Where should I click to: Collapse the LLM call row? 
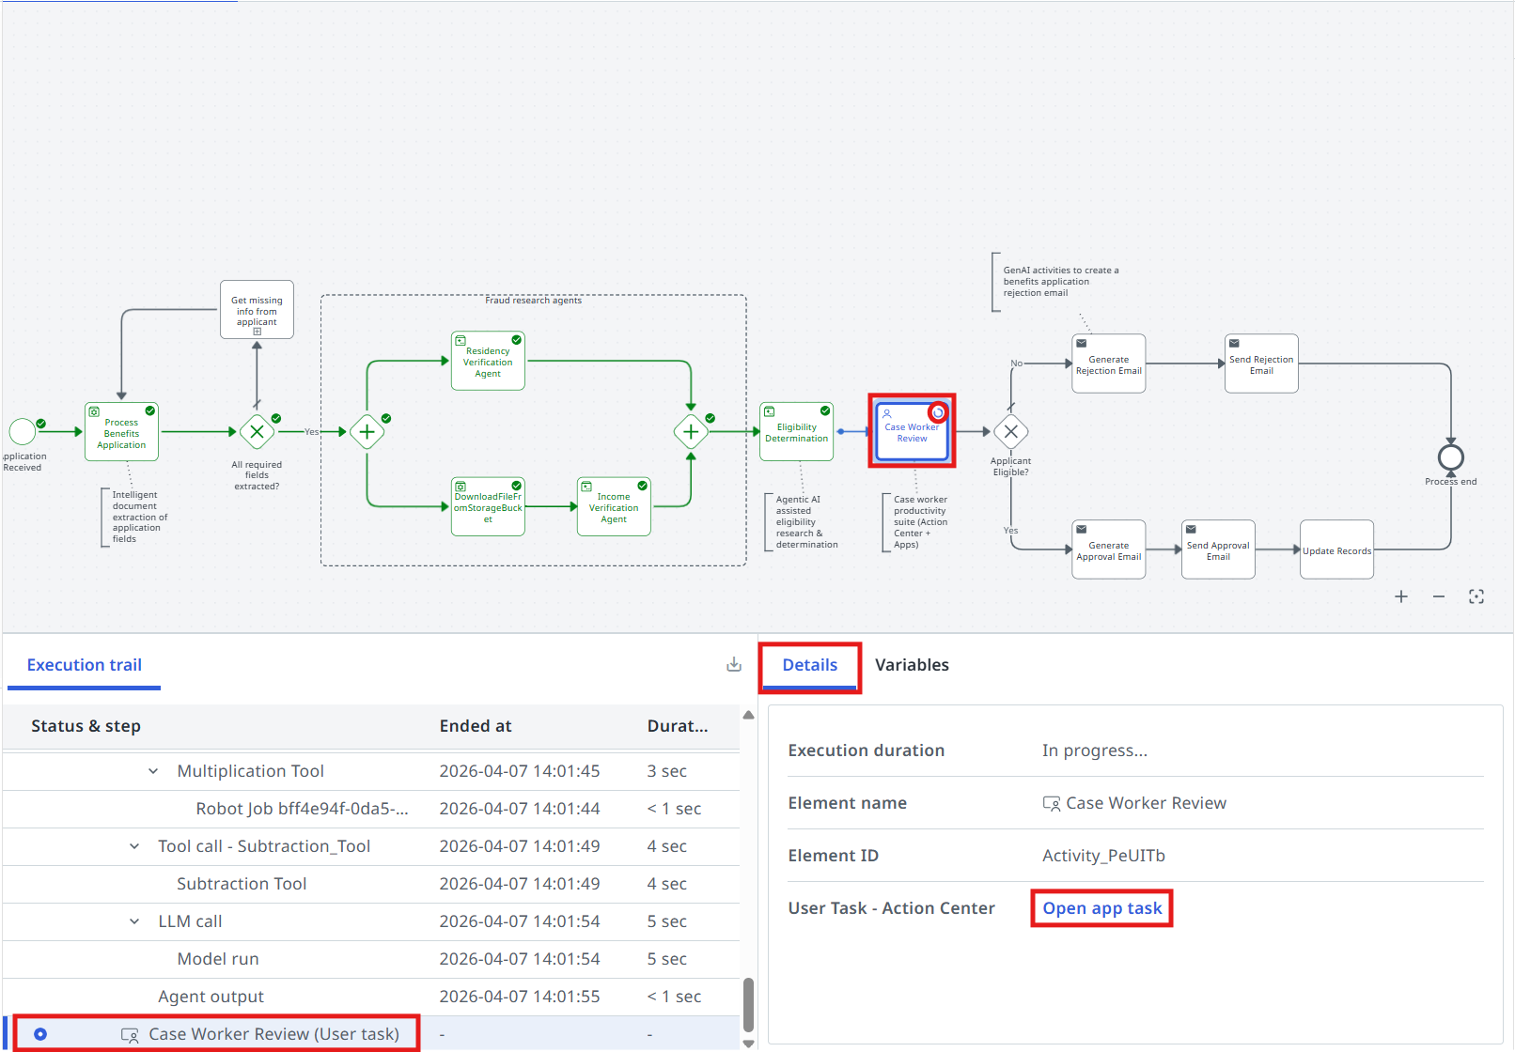click(x=134, y=921)
